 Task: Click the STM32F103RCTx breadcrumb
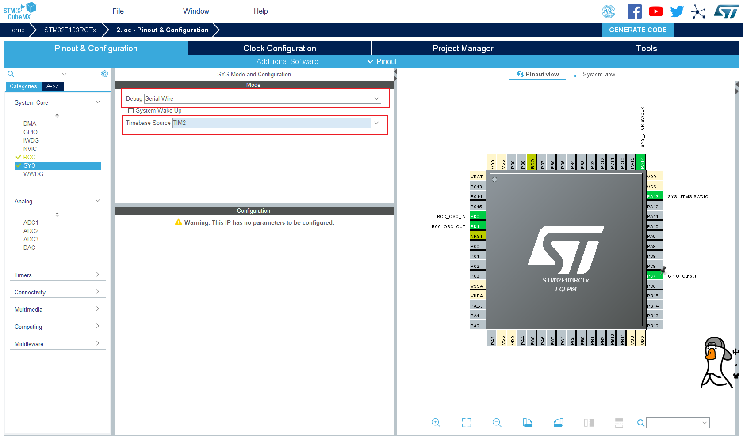[70, 30]
